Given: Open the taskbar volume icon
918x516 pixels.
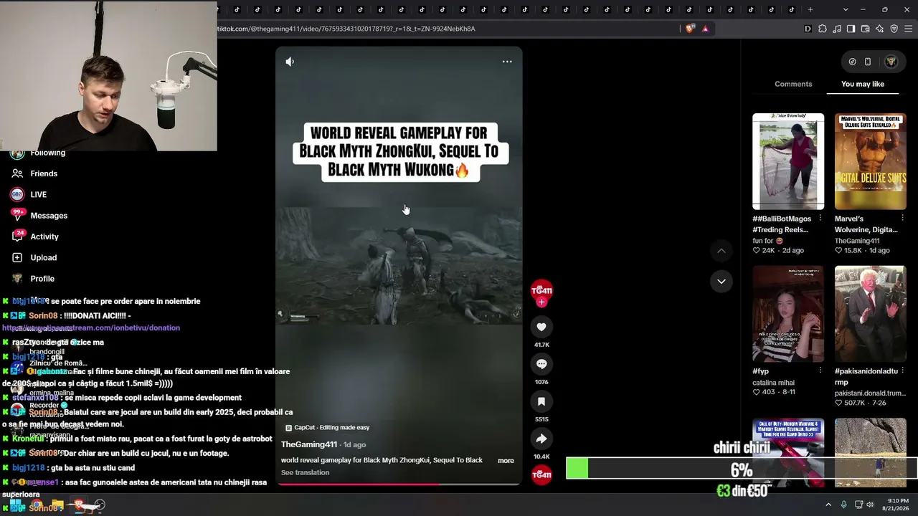Looking at the screenshot, I should (x=870, y=505).
